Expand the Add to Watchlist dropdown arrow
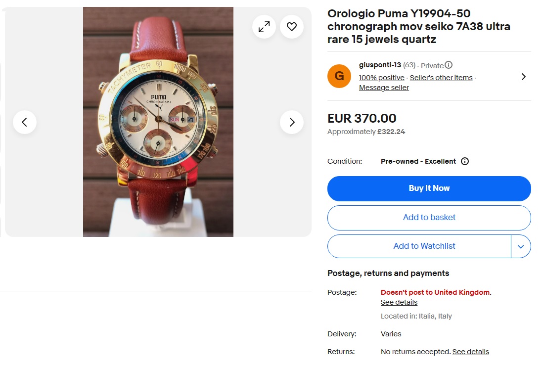 [521, 246]
